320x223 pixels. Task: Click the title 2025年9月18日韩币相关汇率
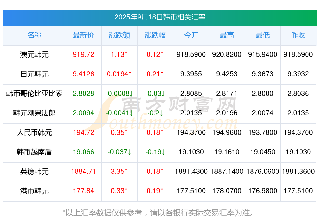(160, 17)
